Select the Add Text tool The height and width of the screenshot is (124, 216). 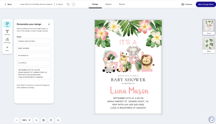point(7,32)
